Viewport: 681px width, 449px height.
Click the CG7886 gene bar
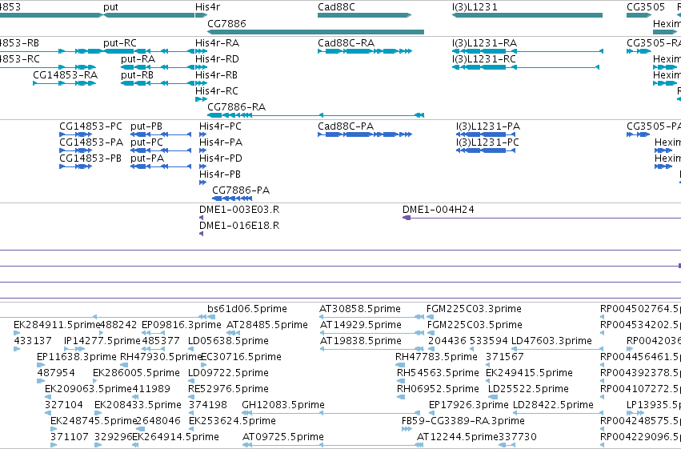click(316, 32)
